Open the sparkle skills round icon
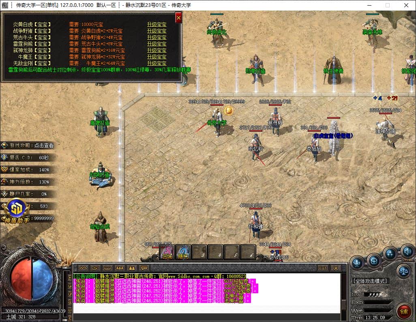 coord(390,254)
